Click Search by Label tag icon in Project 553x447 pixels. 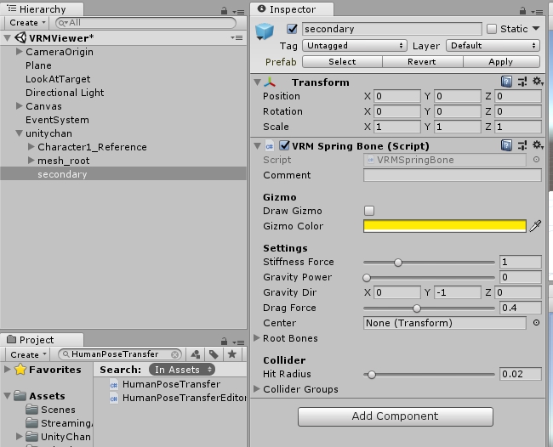coord(214,354)
